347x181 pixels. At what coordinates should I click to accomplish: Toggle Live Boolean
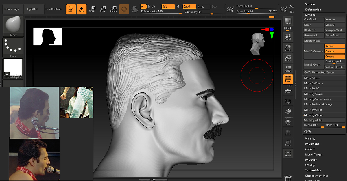53,9
